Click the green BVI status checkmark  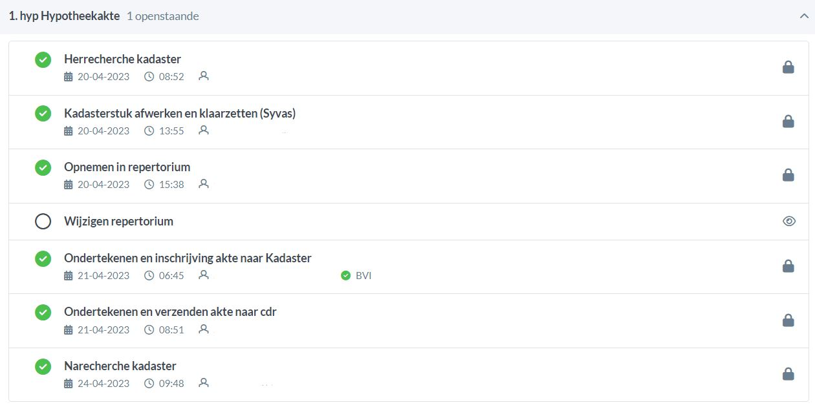click(x=345, y=276)
